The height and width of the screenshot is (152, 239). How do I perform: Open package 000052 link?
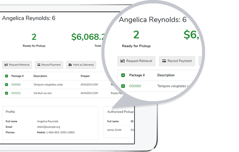16,93
